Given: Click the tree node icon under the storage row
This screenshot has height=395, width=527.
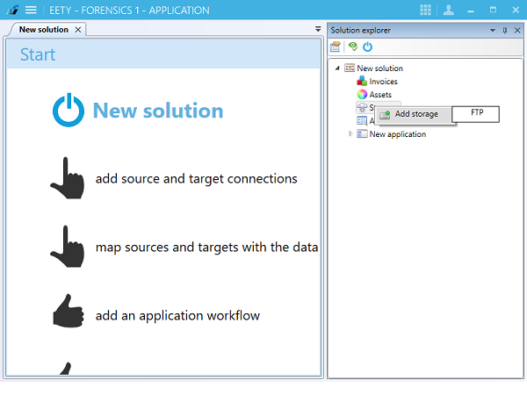Looking at the screenshot, I should point(362,120).
